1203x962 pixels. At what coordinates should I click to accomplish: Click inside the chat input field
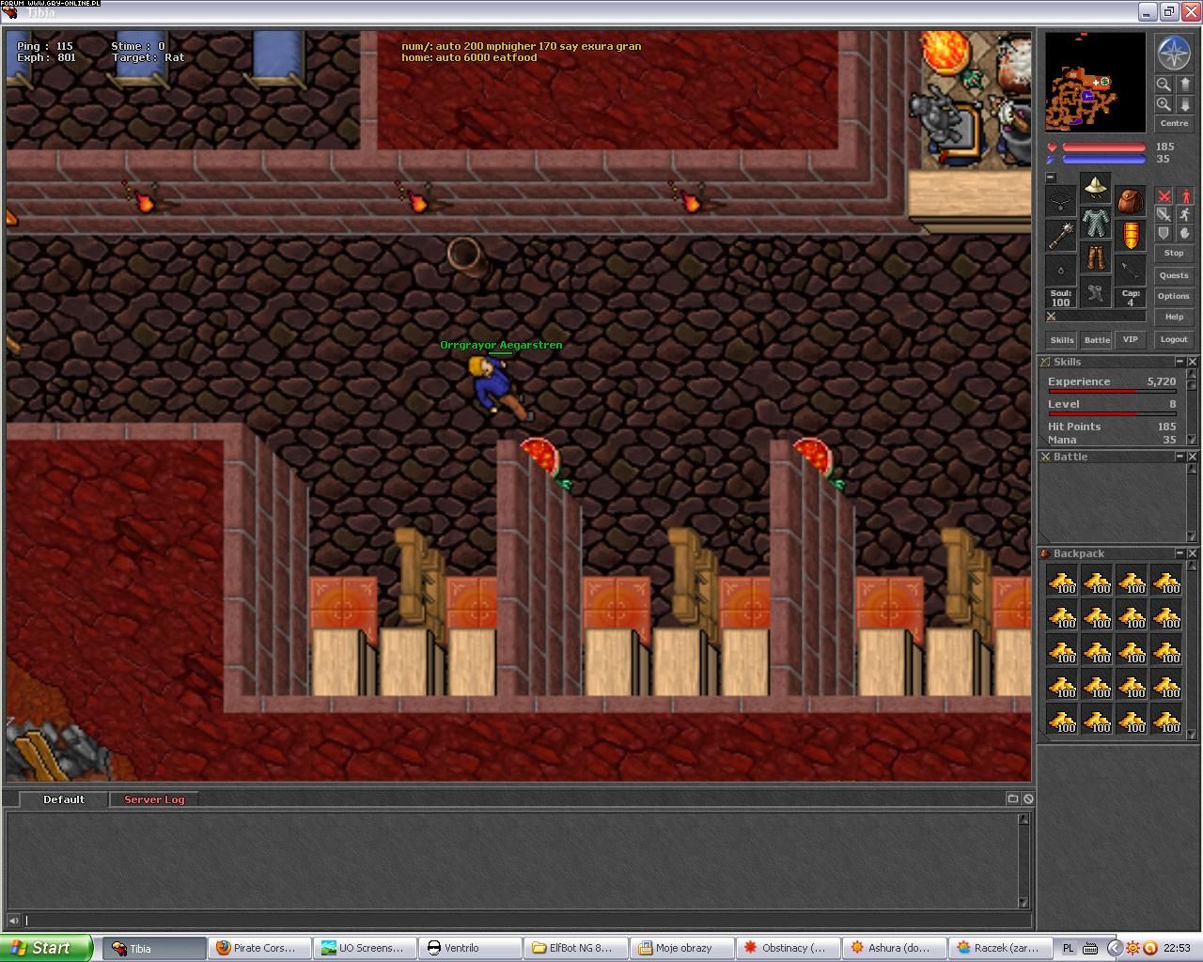[526, 921]
